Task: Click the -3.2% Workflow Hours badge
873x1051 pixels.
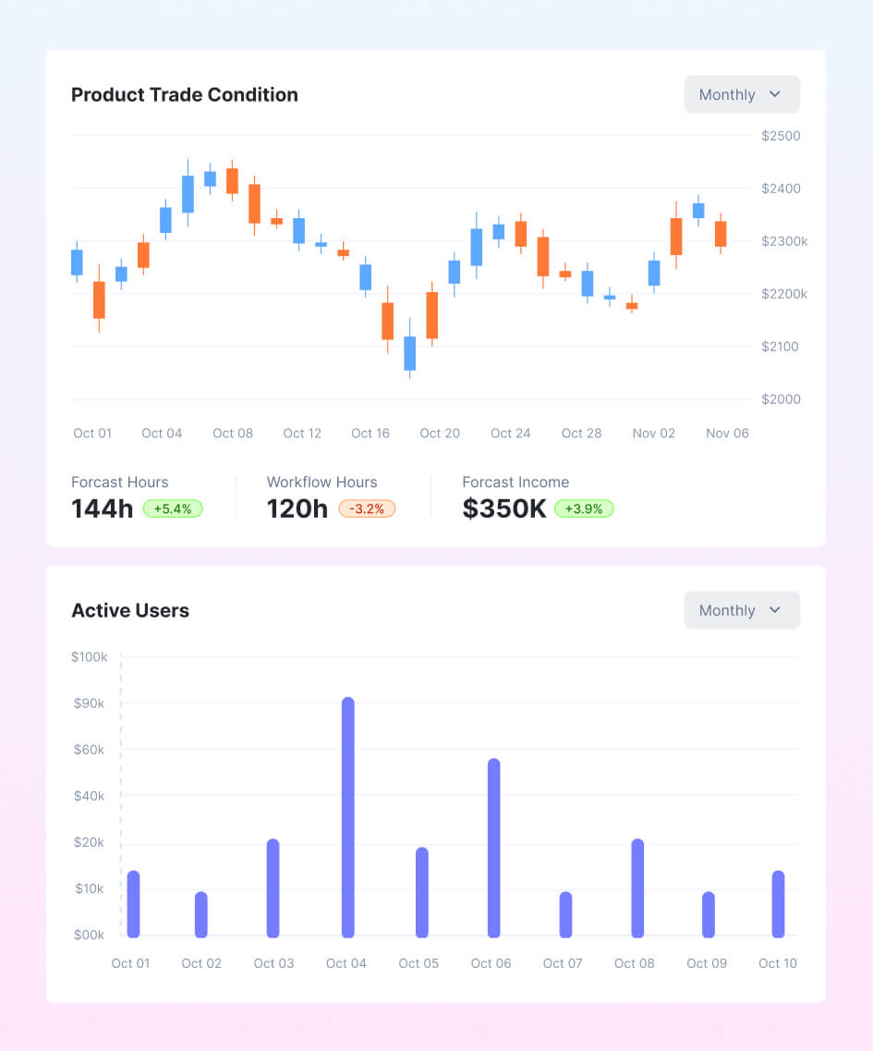Action: click(367, 508)
